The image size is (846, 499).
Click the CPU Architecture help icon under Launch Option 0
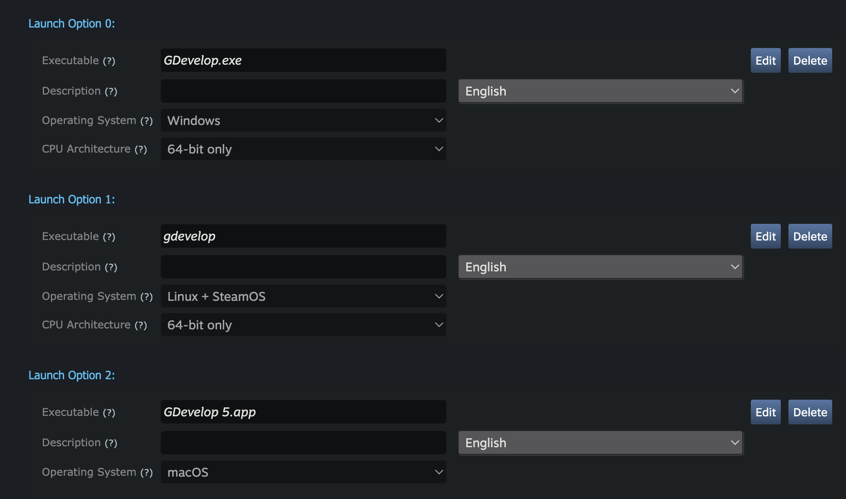click(x=141, y=149)
